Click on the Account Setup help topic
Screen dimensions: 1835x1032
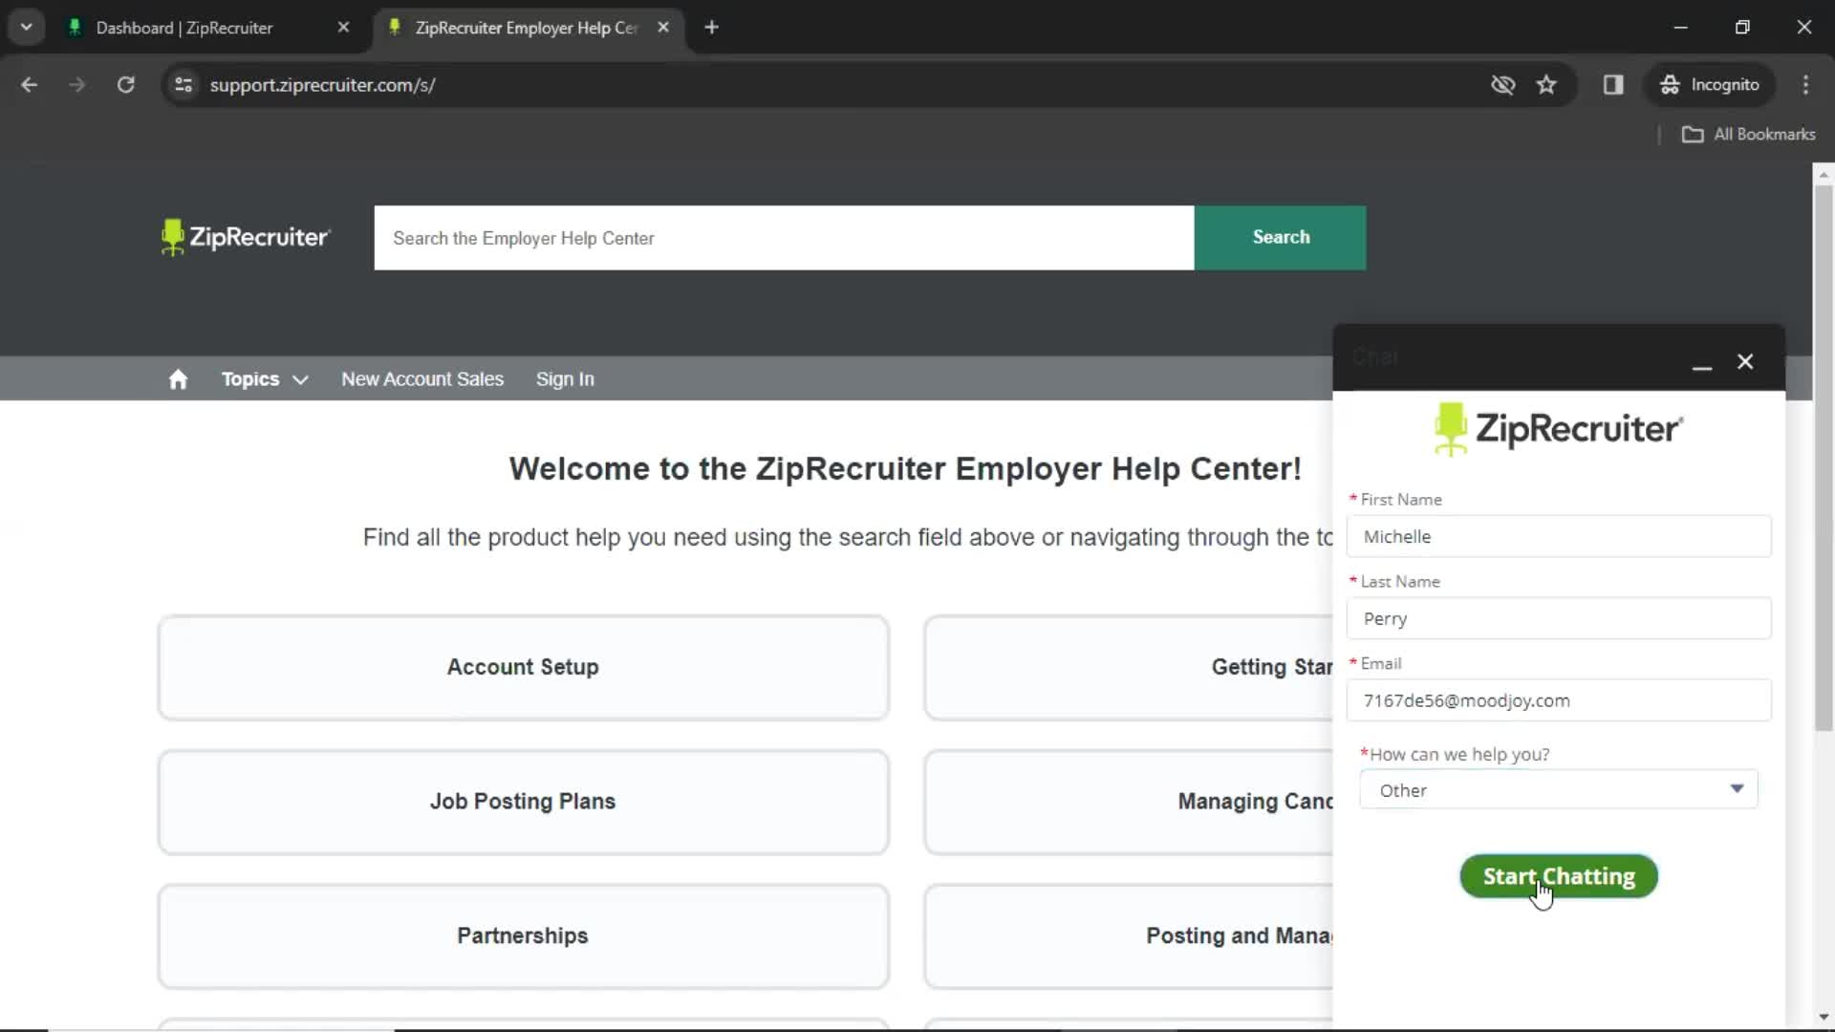(522, 667)
